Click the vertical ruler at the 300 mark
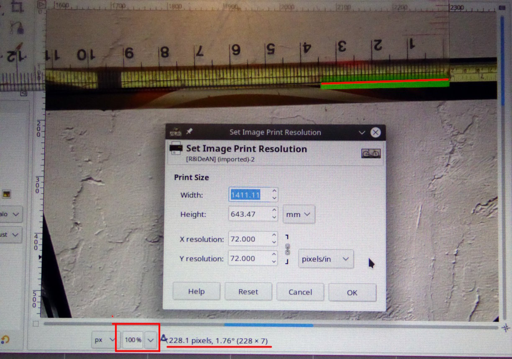Image resolution: width=512 pixels, height=359 pixels. click(38, 185)
